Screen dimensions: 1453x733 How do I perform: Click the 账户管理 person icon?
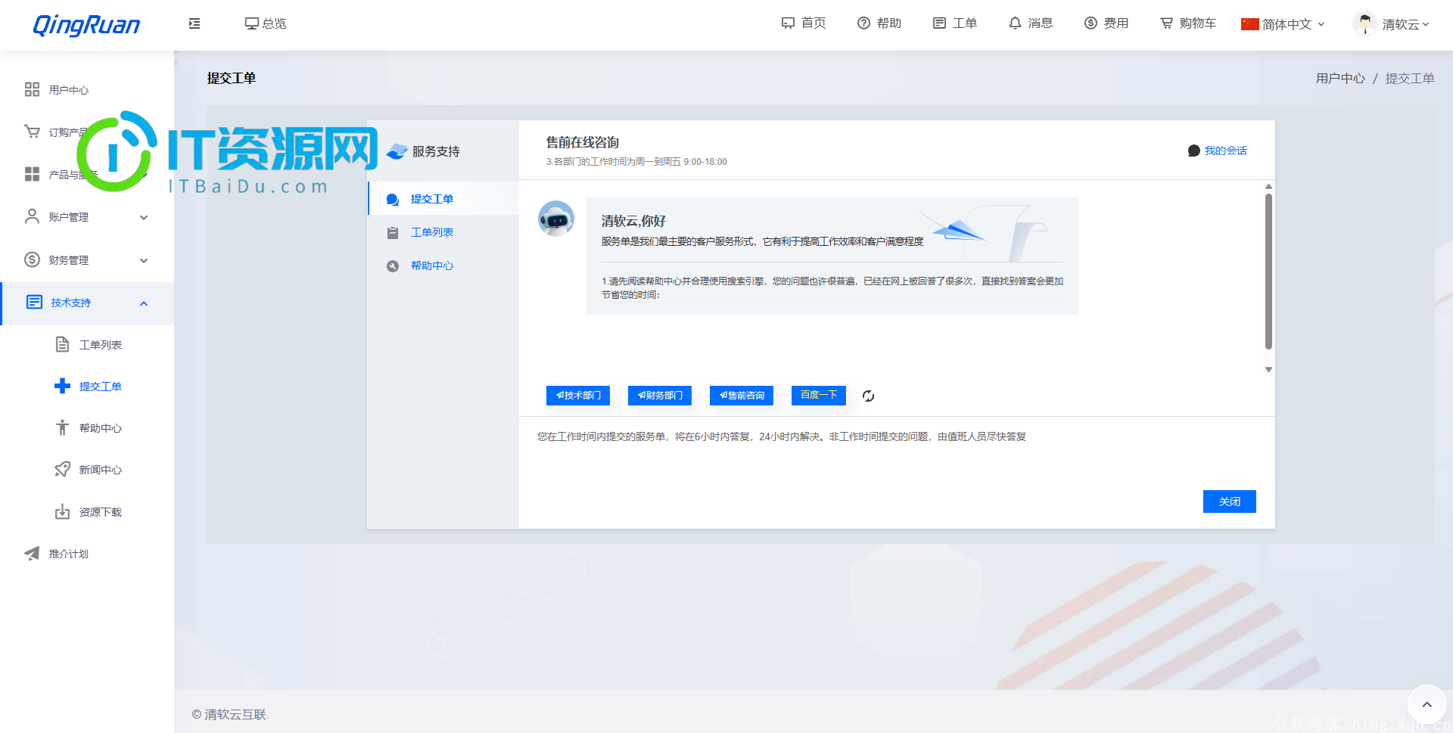32,216
